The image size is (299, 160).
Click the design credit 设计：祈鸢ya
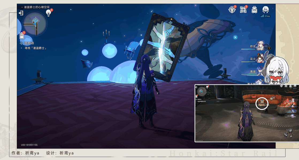click(x=60, y=153)
